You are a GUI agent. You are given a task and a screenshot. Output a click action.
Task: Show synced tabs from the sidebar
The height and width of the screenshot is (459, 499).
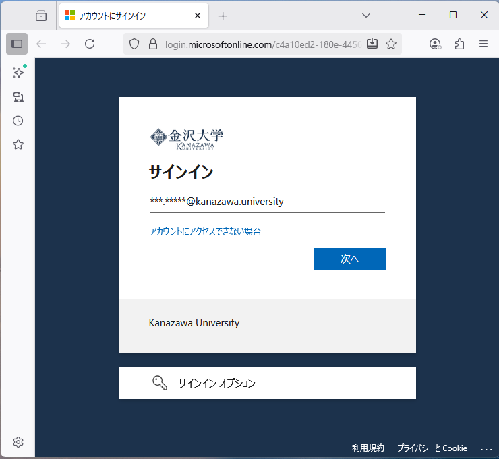18,97
